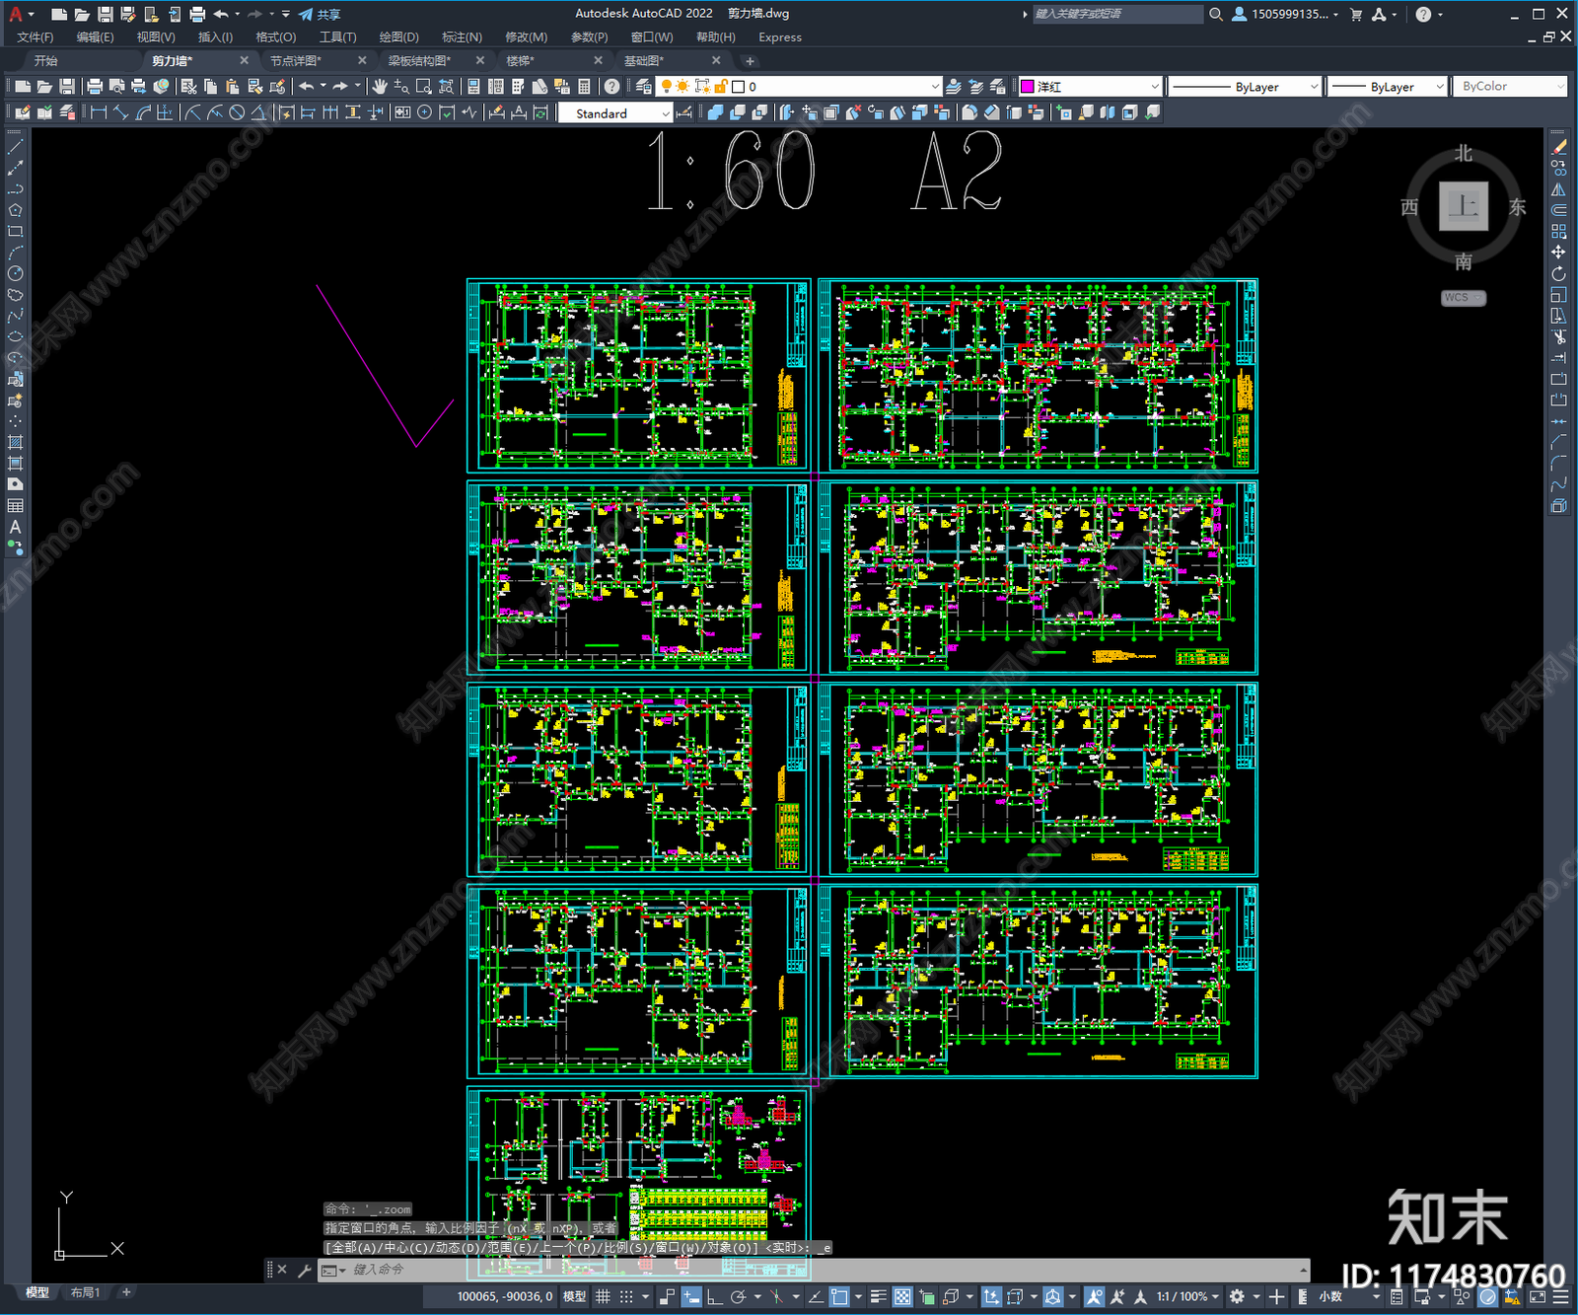The height and width of the screenshot is (1315, 1578).
Task: Click the Diameter dimension icon
Action: (x=237, y=112)
